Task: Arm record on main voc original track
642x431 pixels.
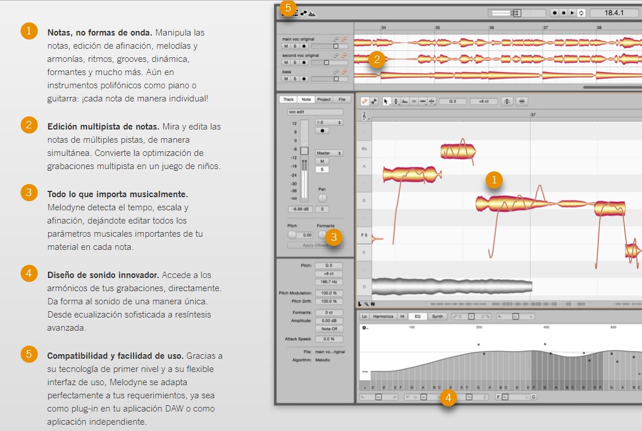Action: (304, 46)
